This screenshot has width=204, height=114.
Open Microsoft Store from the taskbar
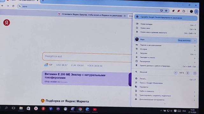click(x=28, y=108)
